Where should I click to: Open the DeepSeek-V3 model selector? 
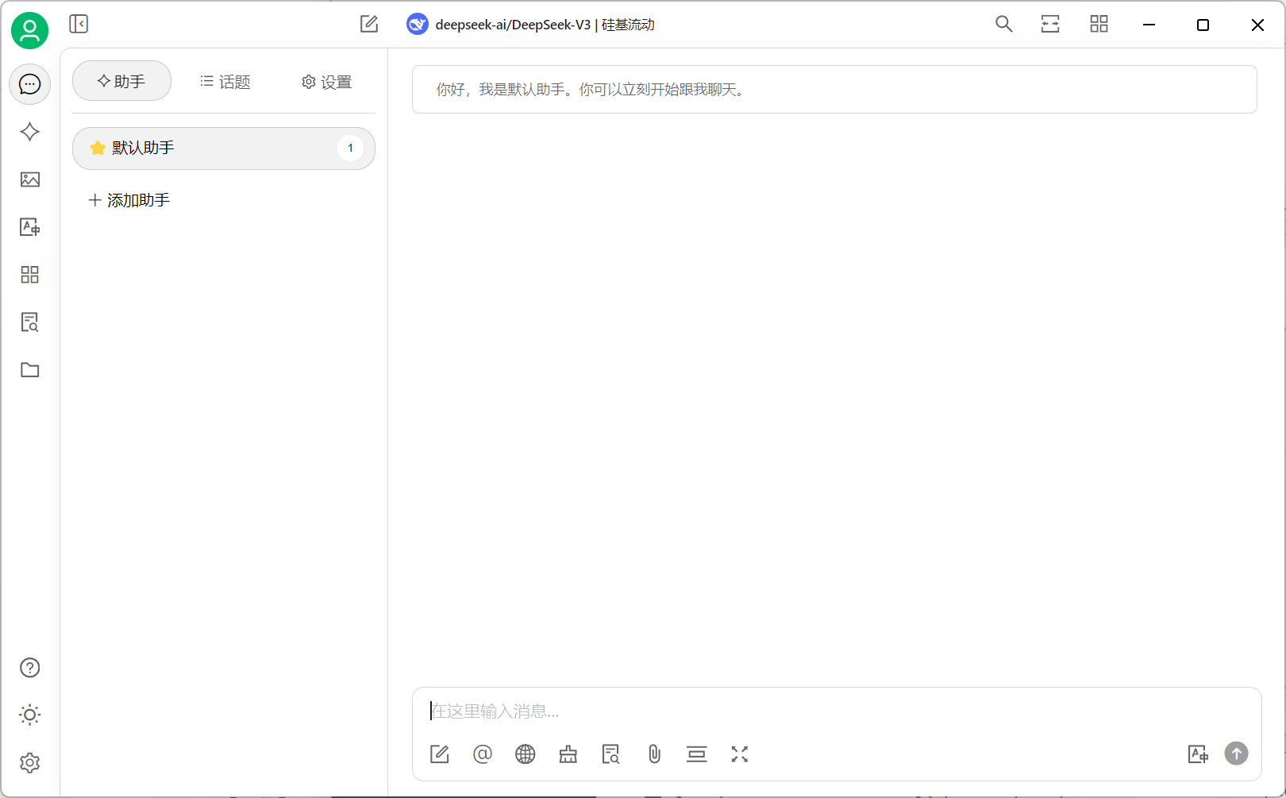coord(530,25)
